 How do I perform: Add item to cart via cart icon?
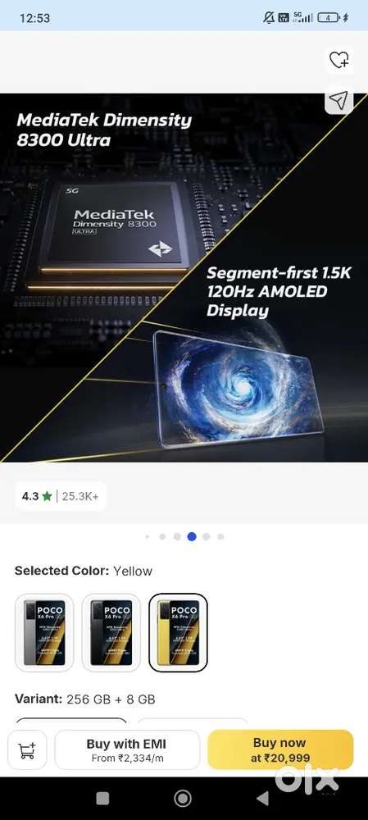(x=27, y=750)
